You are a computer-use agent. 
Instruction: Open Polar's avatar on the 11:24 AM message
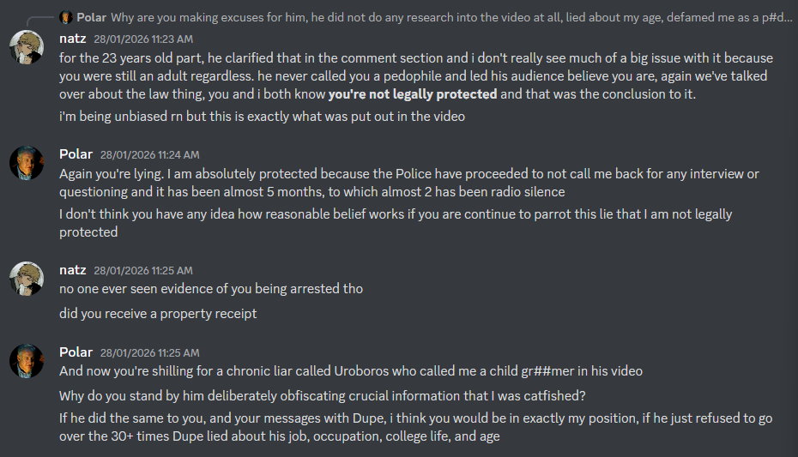(27, 163)
